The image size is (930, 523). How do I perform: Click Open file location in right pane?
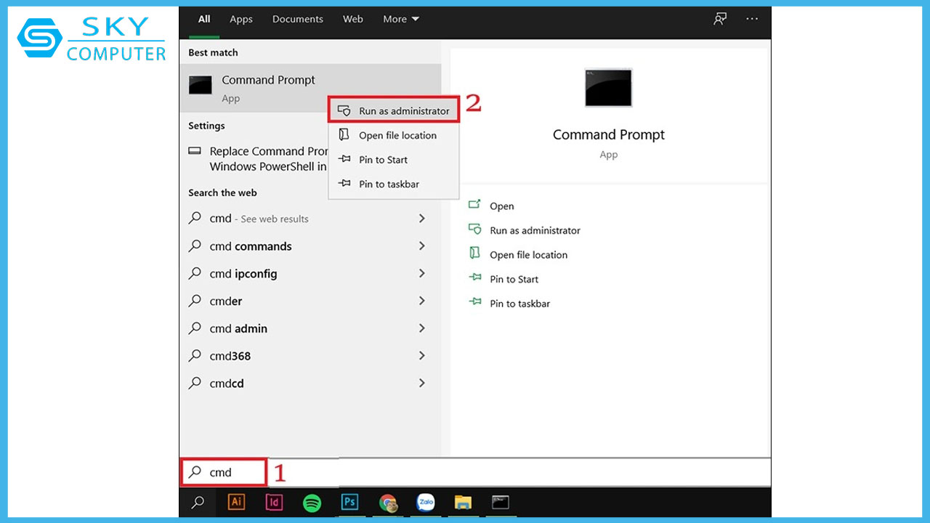click(x=528, y=255)
